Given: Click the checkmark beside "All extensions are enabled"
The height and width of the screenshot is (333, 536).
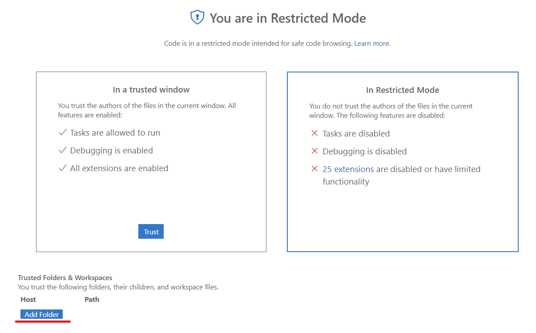Looking at the screenshot, I should point(63,168).
